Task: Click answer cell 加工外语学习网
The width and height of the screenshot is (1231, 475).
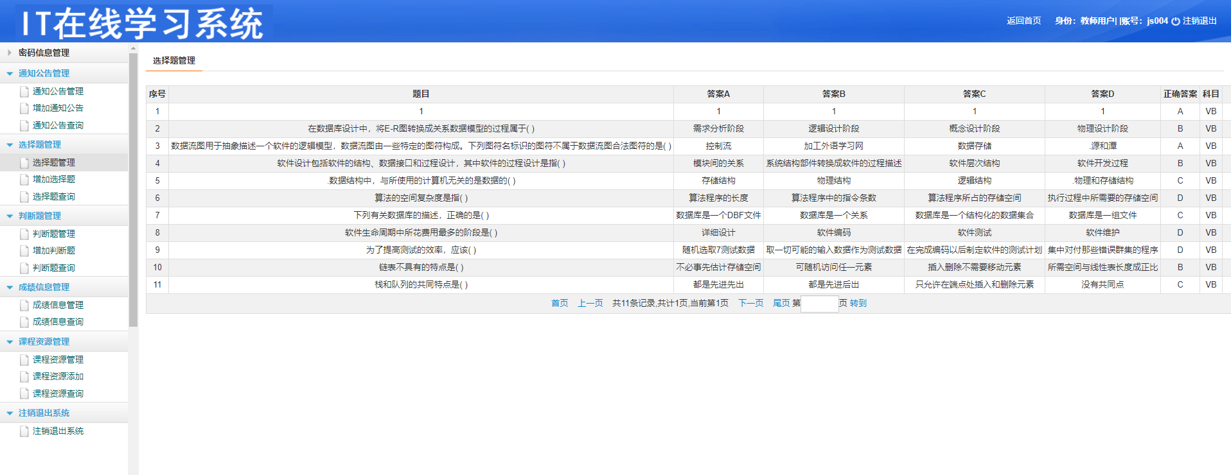Action: click(834, 146)
